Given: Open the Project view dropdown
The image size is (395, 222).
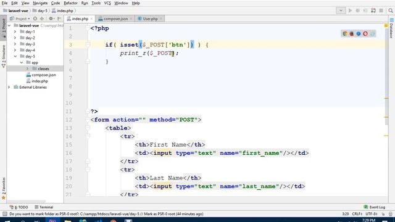Looking at the screenshot, I should coord(20,18).
